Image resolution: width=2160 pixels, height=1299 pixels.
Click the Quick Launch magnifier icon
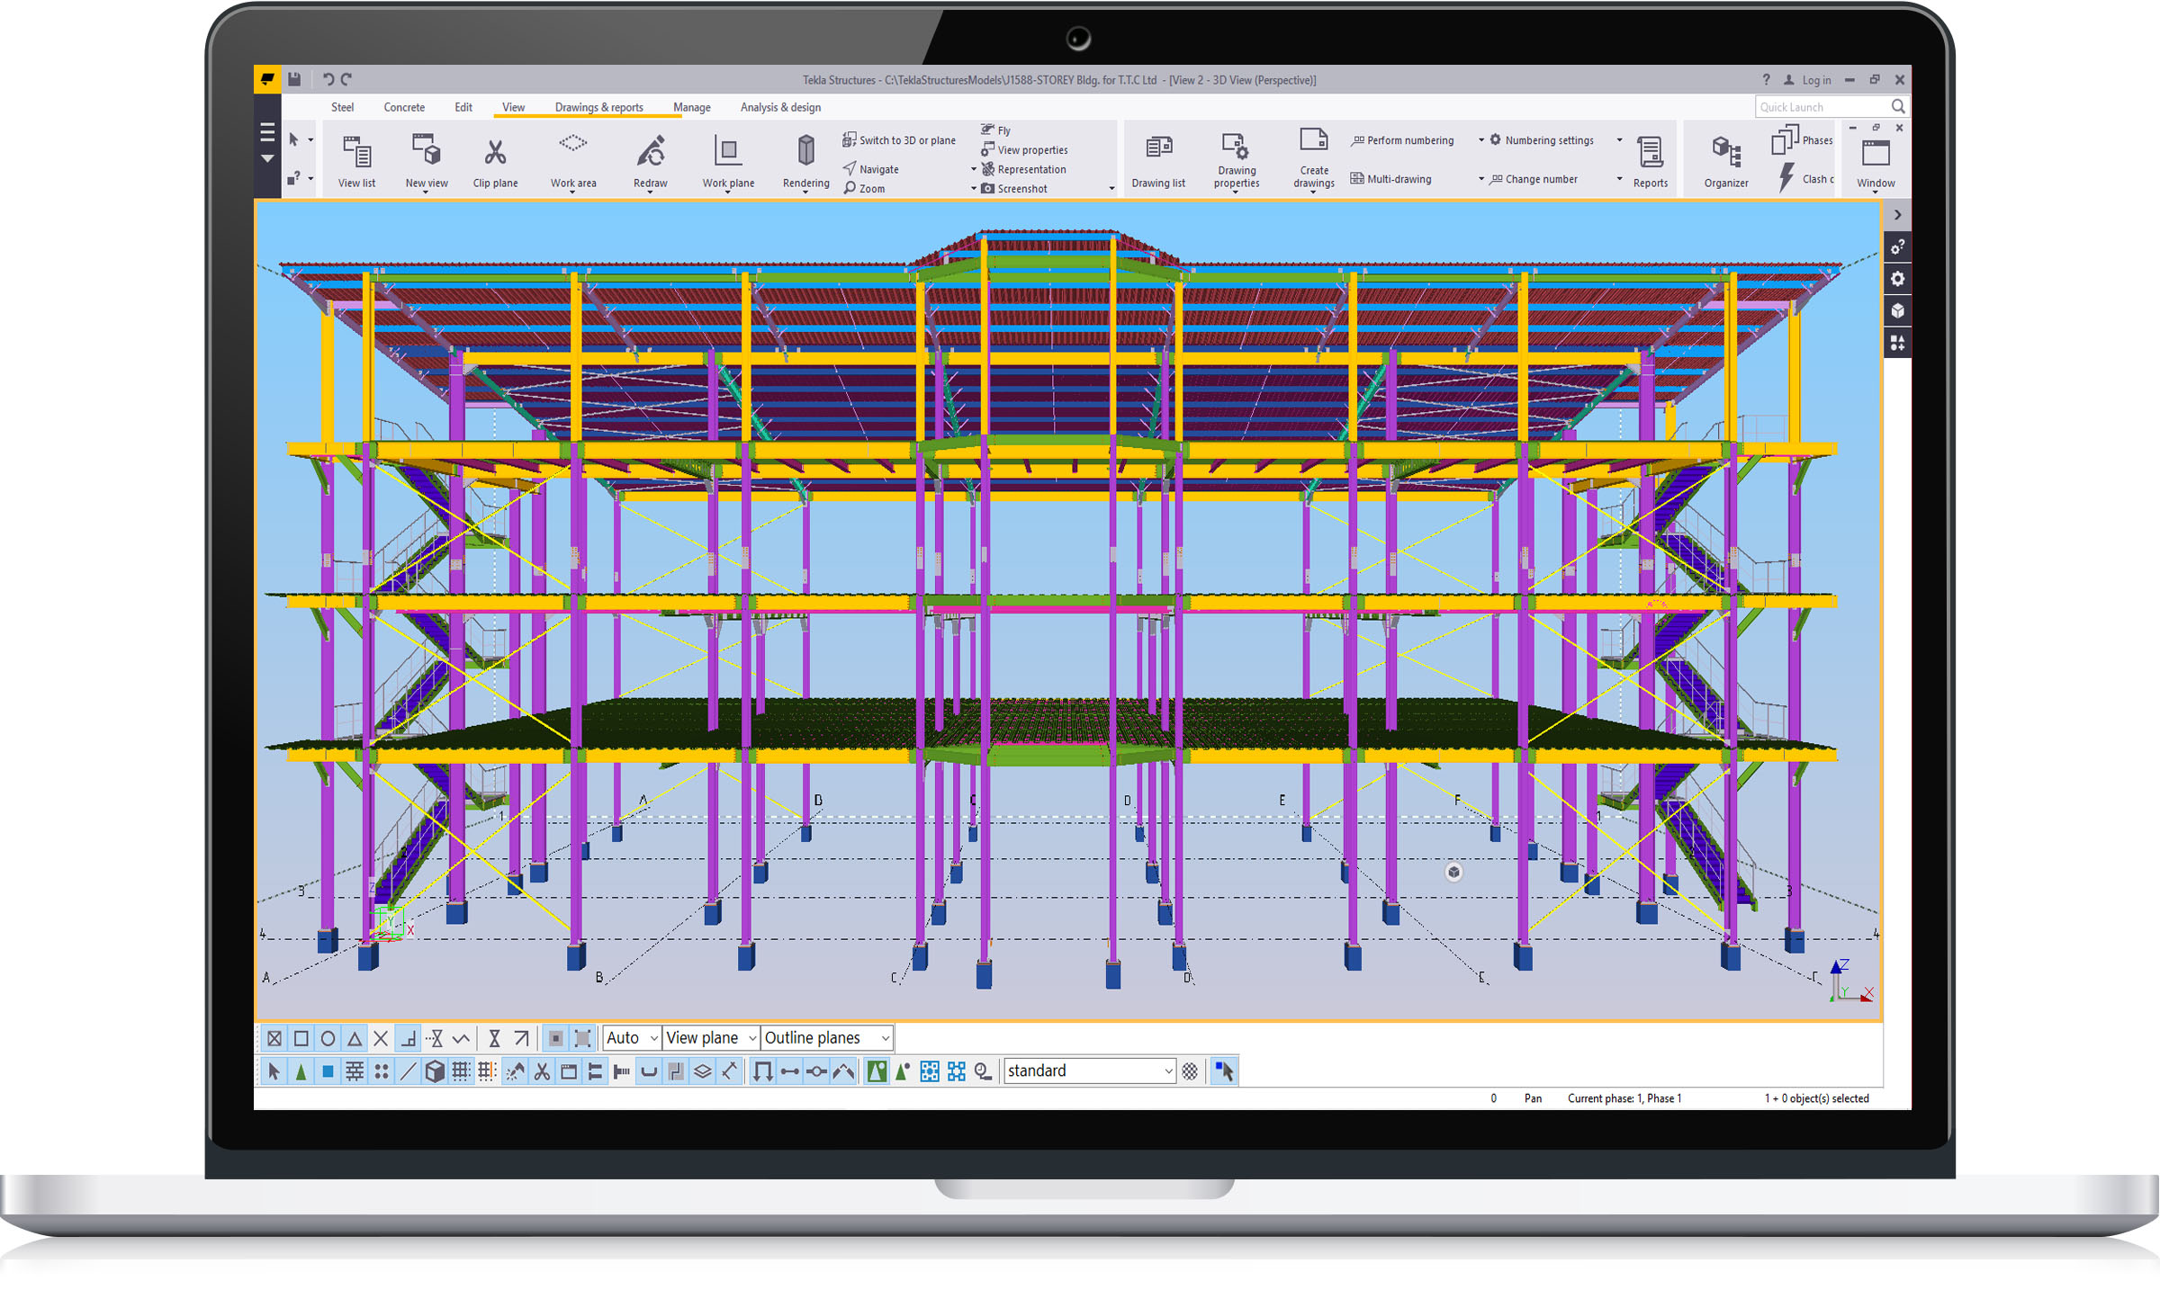tap(1897, 107)
